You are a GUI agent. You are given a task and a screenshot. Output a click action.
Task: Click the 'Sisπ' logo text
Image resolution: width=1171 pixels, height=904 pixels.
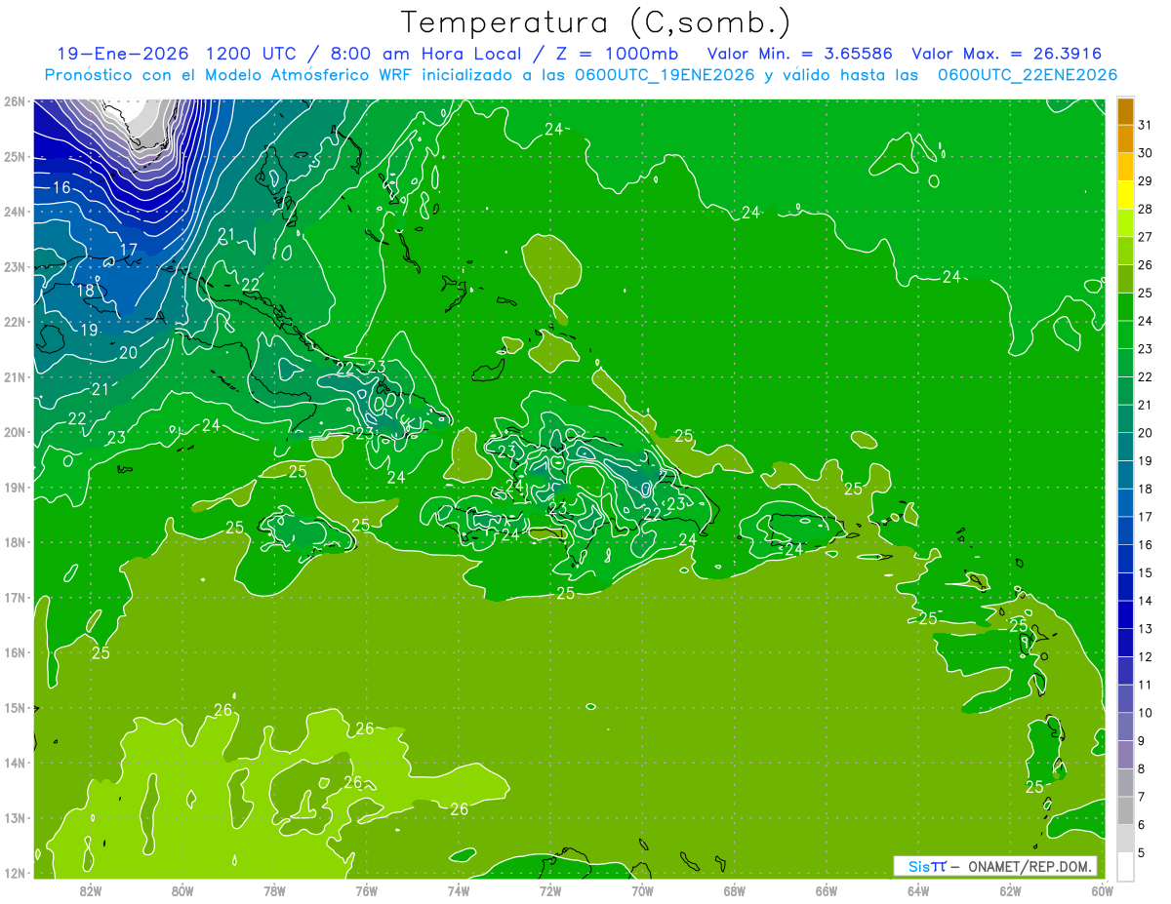(927, 866)
